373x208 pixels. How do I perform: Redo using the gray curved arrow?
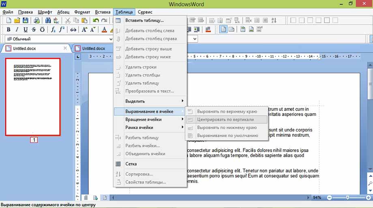pyautogui.click(x=104, y=20)
